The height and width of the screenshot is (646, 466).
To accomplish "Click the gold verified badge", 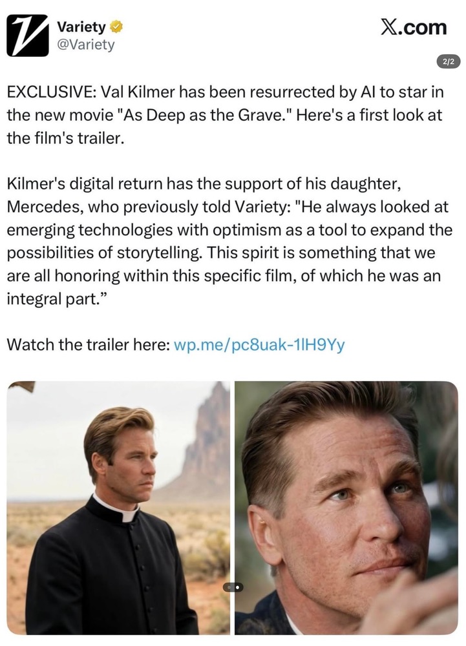I will 116,27.
